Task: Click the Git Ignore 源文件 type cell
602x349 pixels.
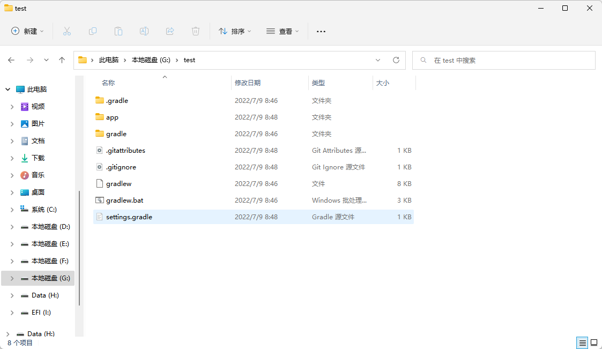Action: coord(338,167)
